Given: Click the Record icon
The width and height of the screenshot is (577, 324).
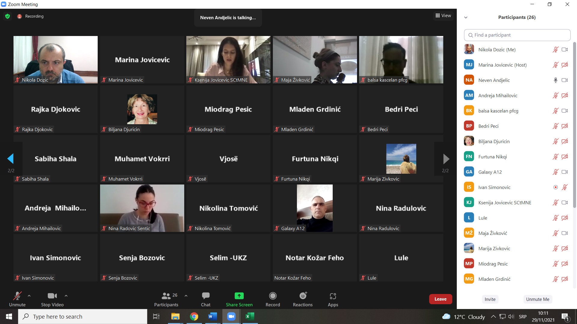Looking at the screenshot, I should point(273,296).
